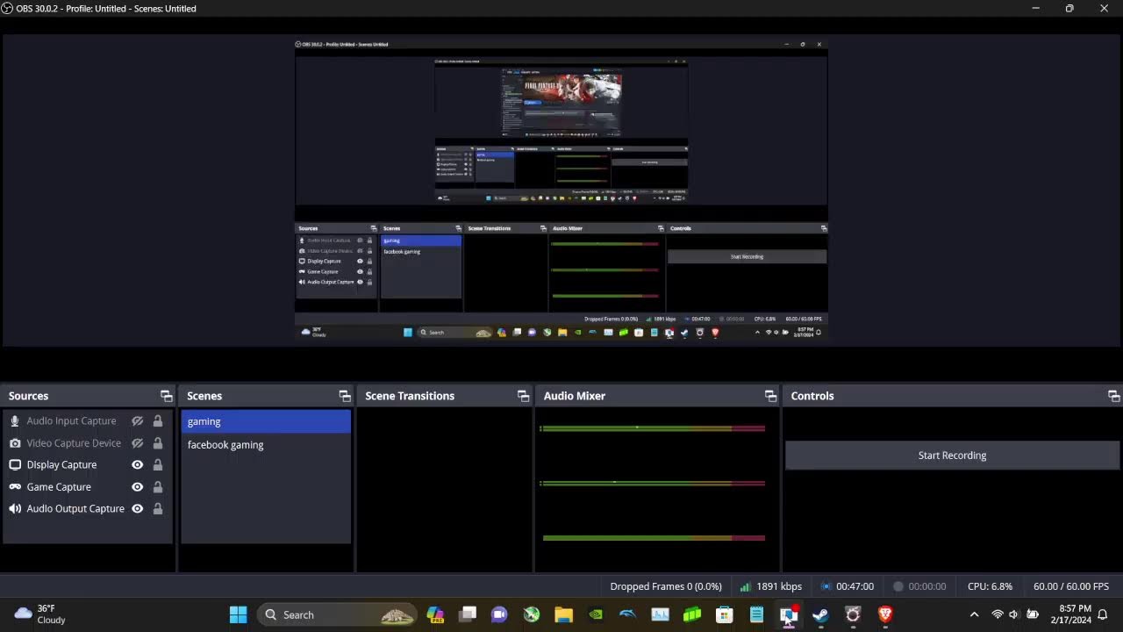
Task: Click the taskbar Search box
Action: (339, 614)
